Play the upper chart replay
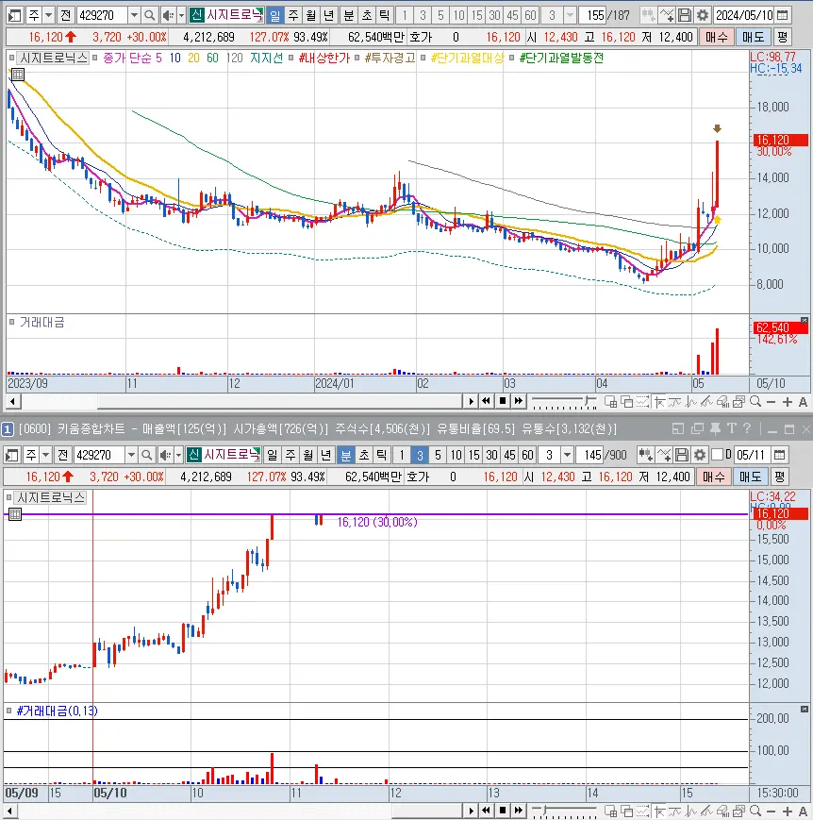 471,401
